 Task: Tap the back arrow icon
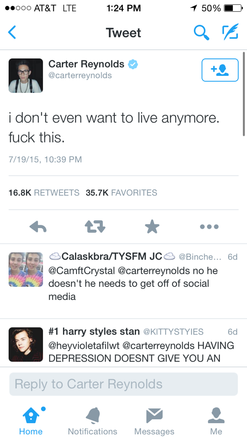click(x=12, y=32)
